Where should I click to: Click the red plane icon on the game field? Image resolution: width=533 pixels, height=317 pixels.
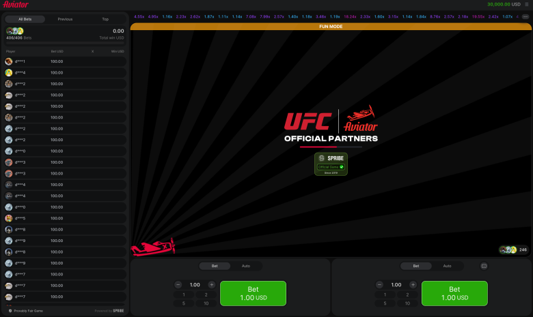coord(153,247)
